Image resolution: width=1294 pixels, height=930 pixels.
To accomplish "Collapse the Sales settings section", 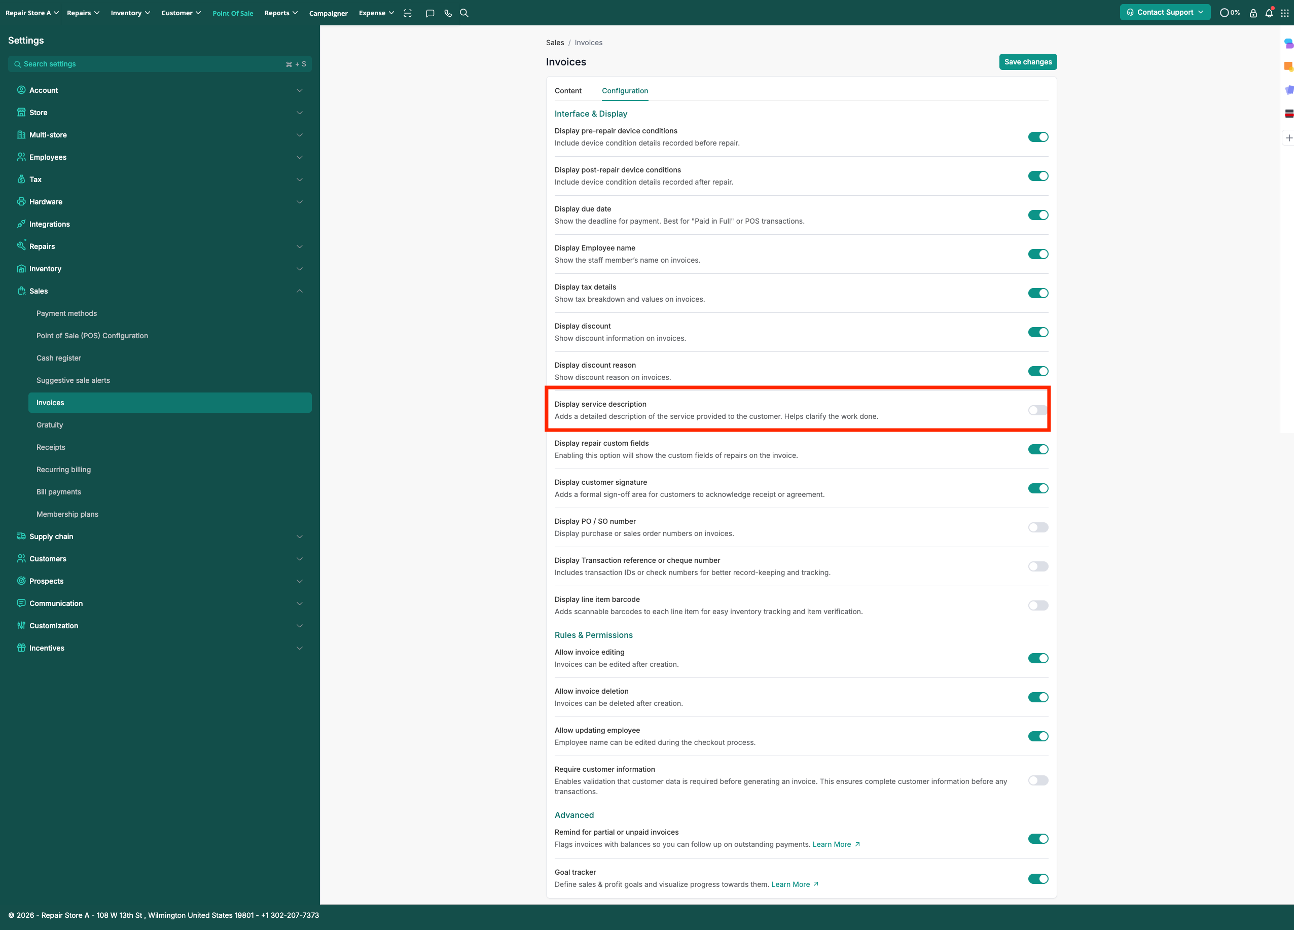I will click(x=299, y=291).
